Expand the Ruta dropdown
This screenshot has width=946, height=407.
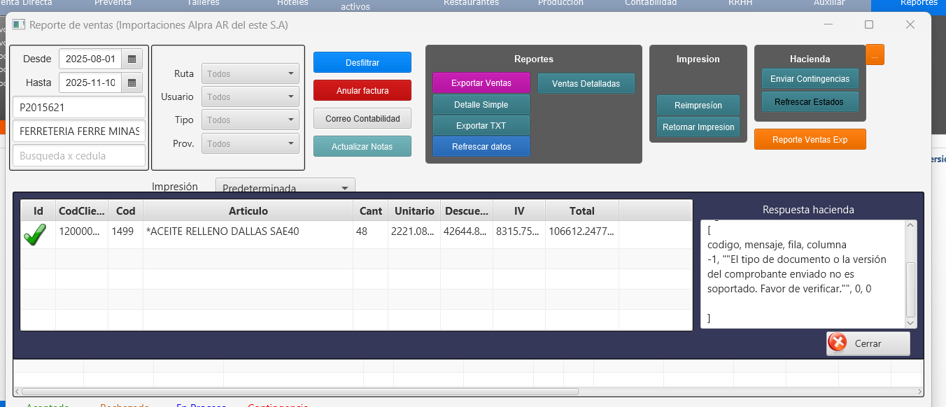coord(250,74)
